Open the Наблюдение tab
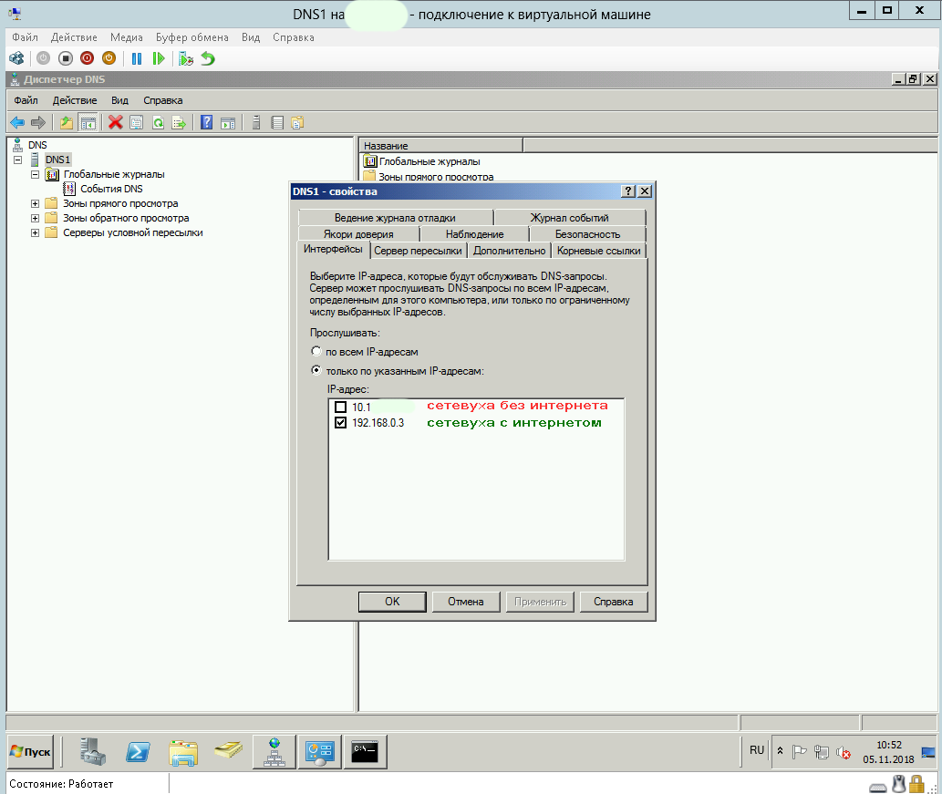Screen dimensions: 942x794 474,234
